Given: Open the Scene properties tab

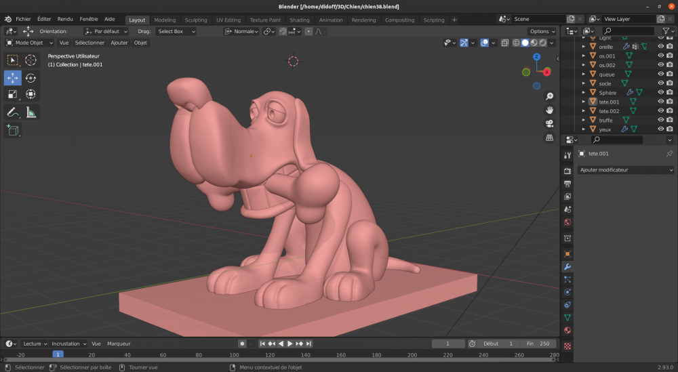Looking at the screenshot, I should coord(567,209).
